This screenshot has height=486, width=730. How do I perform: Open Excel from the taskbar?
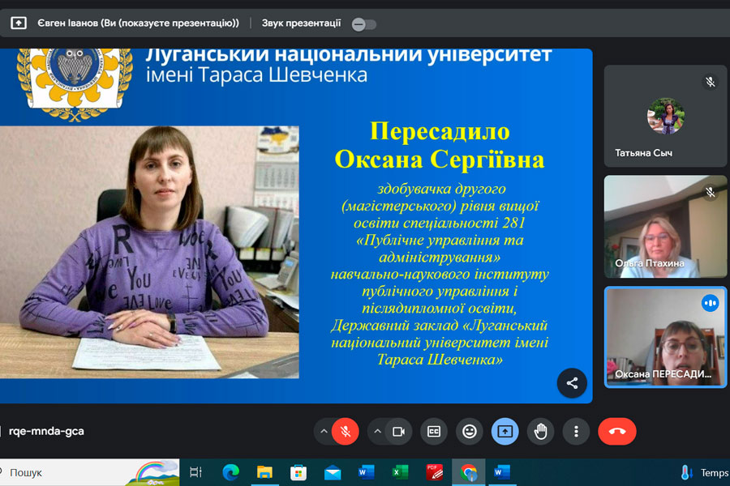tap(400, 472)
